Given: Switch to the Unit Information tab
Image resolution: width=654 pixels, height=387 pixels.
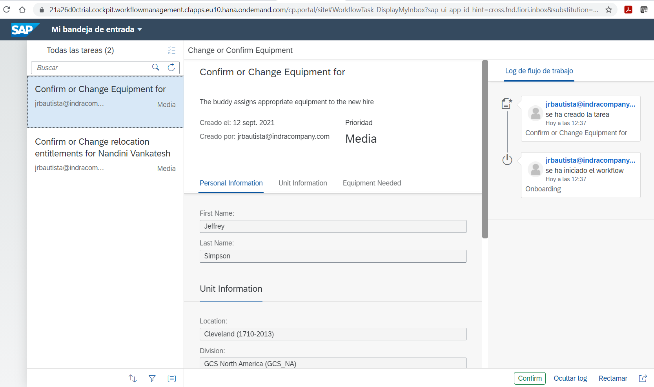Looking at the screenshot, I should click(302, 183).
